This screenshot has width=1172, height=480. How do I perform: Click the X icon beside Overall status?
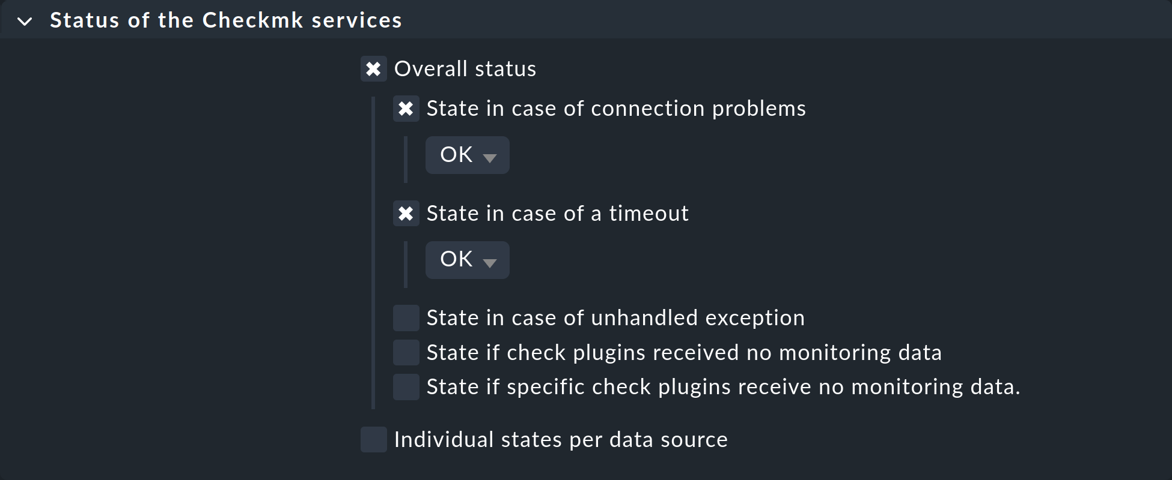tap(374, 69)
